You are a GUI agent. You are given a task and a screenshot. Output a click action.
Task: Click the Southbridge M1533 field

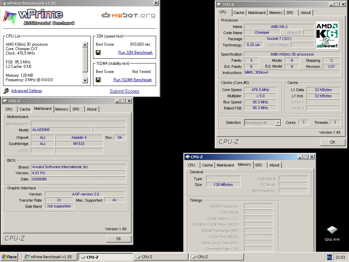point(79,144)
